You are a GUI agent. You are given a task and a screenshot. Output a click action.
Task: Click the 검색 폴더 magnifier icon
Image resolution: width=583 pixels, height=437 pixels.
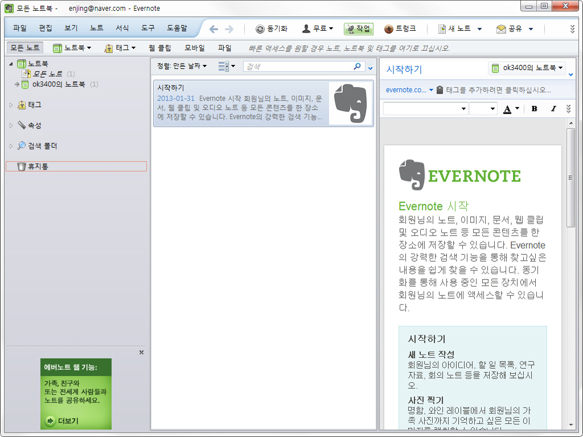tap(22, 146)
